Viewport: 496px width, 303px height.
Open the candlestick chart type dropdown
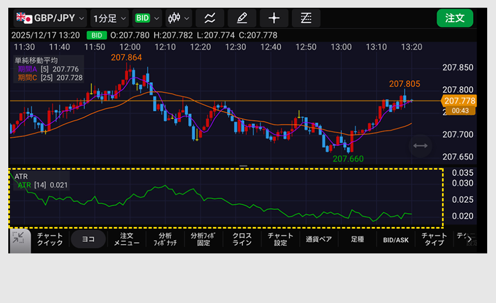[x=179, y=18]
